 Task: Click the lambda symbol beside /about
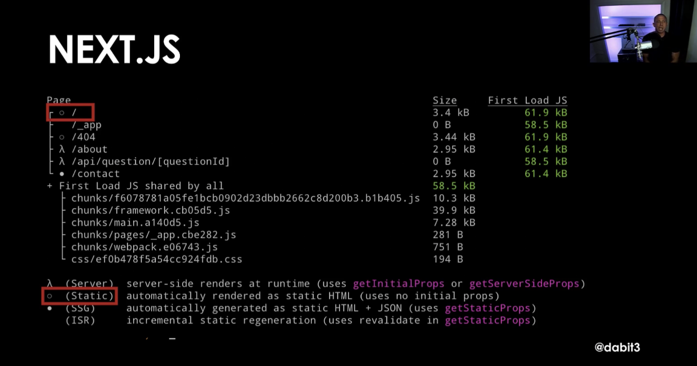tap(62, 150)
